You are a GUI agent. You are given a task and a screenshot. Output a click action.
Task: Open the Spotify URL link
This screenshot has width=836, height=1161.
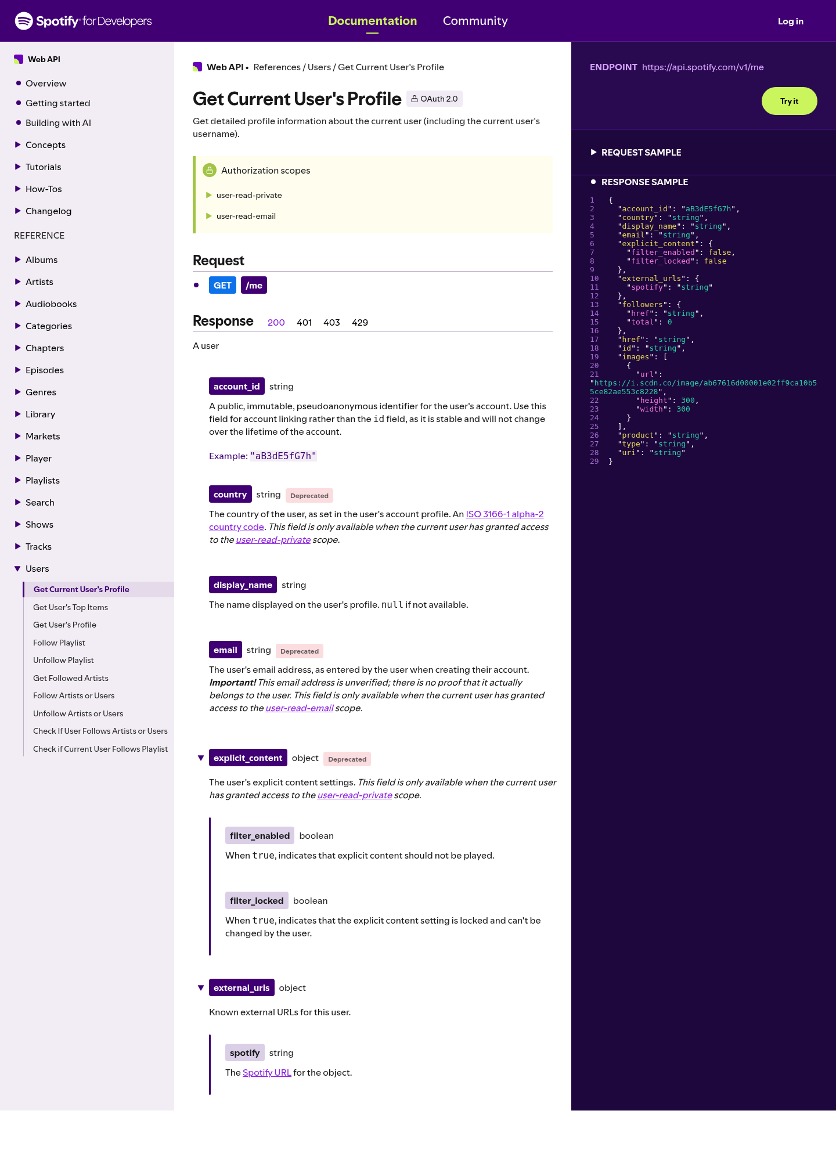267,1072
